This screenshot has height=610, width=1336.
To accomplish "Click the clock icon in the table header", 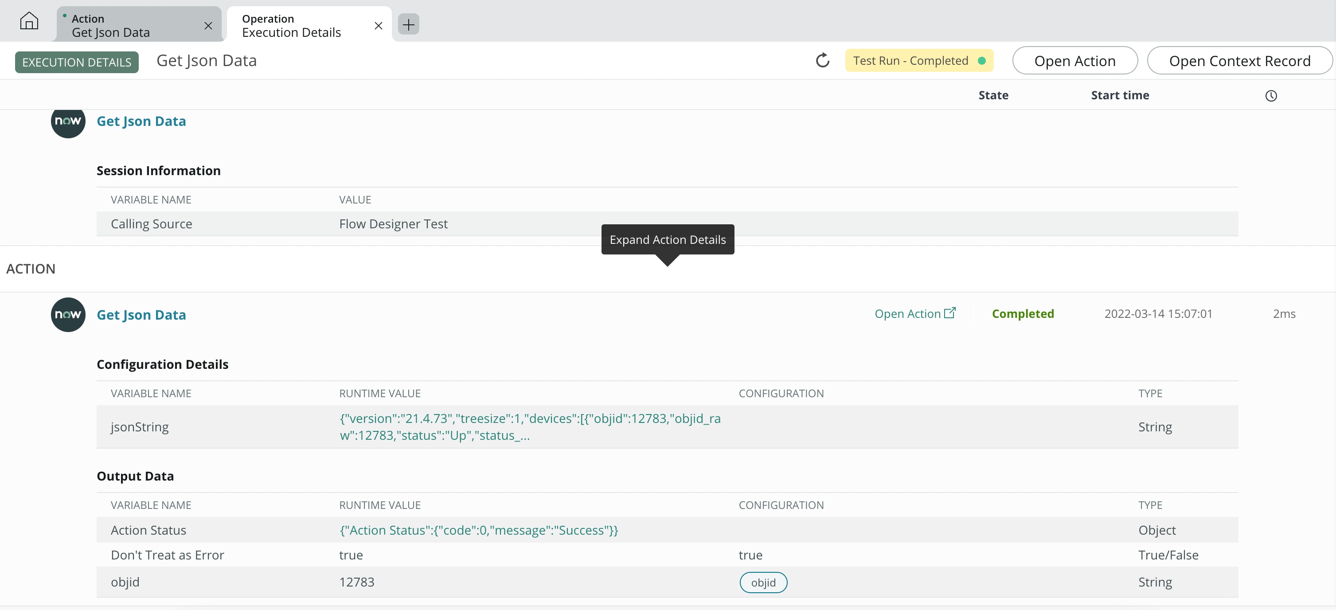I will coord(1271,95).
